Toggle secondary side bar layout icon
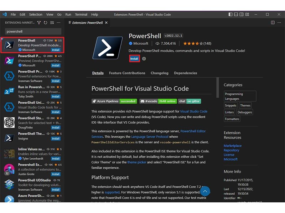285x213 pixels. tap(242, 14)
